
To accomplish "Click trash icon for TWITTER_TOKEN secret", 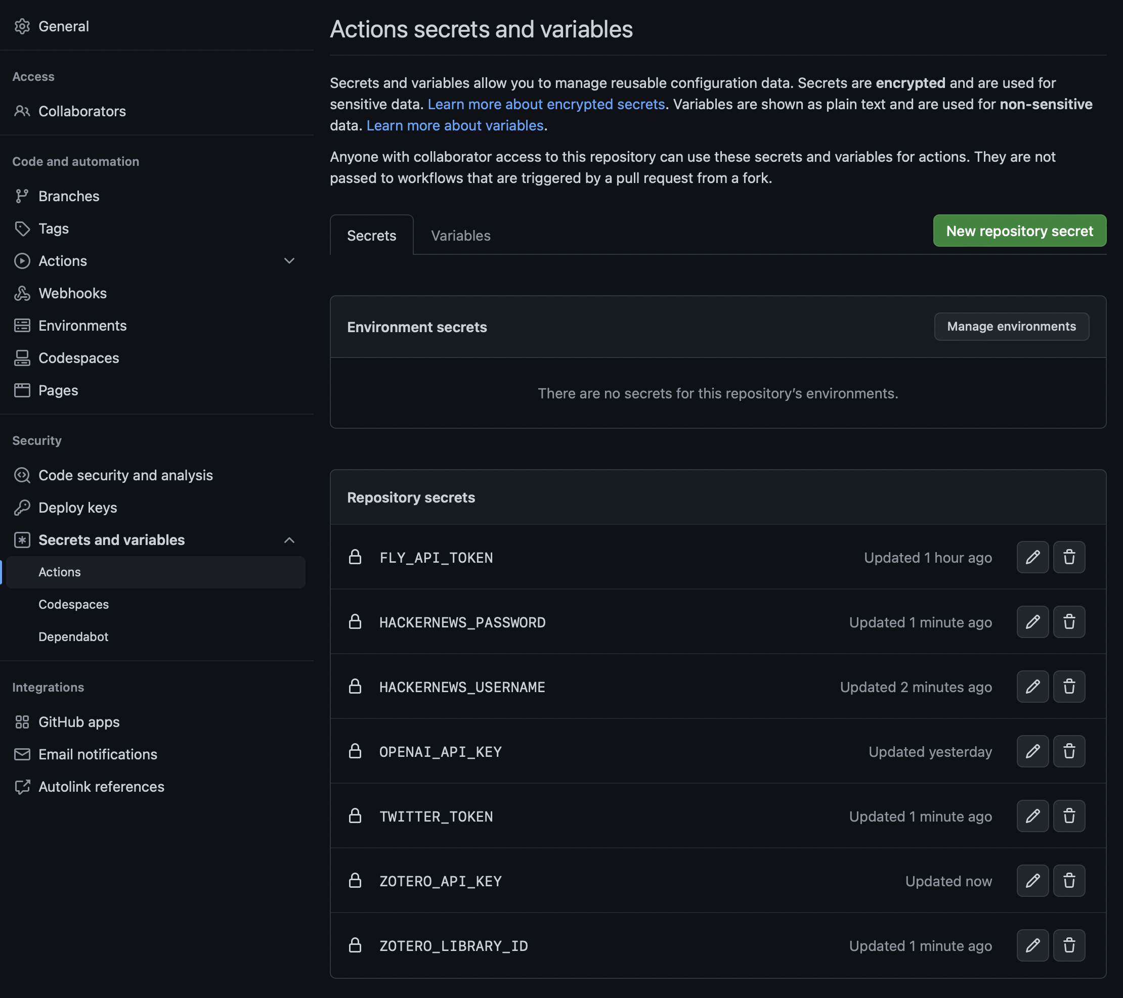I will 1068,816.
